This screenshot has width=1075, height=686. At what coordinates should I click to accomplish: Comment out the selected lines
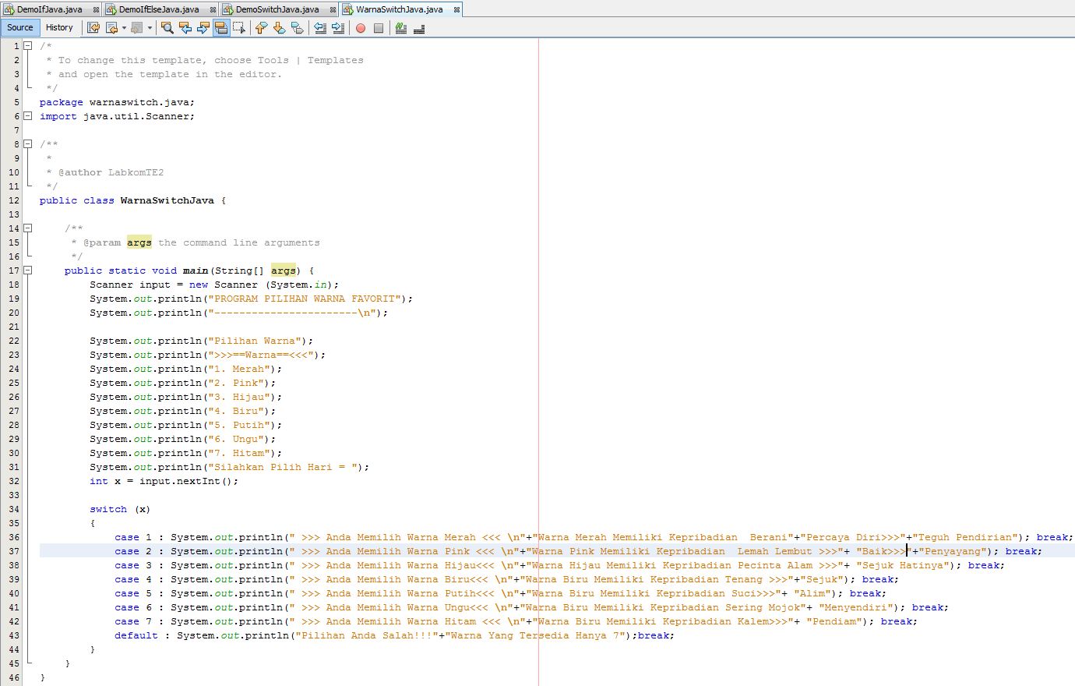point(401,28)
